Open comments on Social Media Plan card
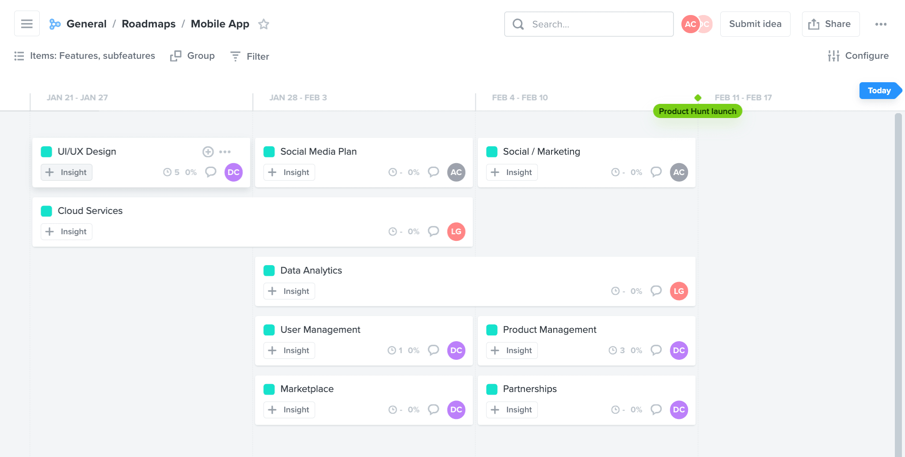This screenshot has width=905, height=457. click(433, 172)
